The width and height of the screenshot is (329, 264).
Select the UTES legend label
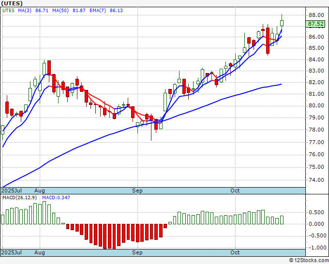point(8,11)
